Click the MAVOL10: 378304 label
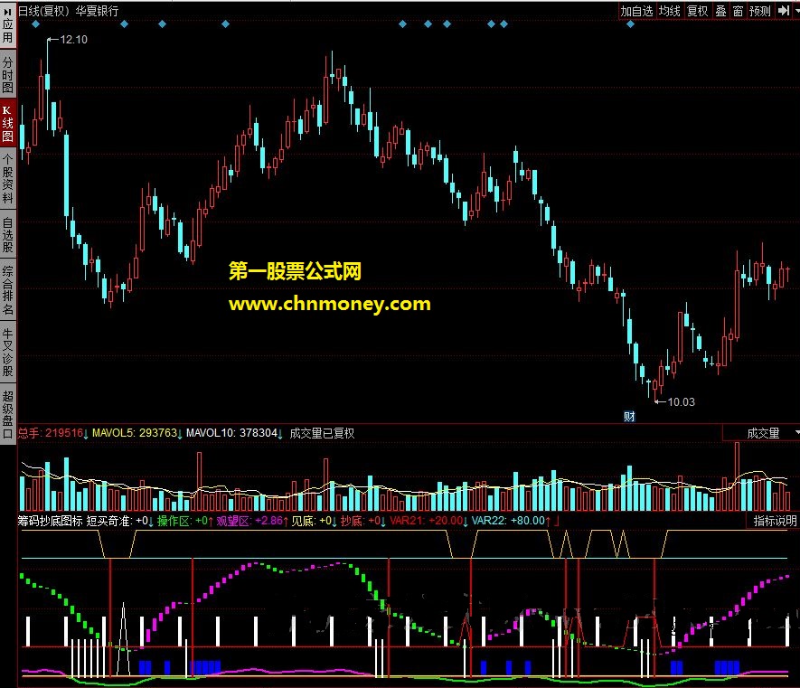 pyautogui.click(x=233, y=433)
